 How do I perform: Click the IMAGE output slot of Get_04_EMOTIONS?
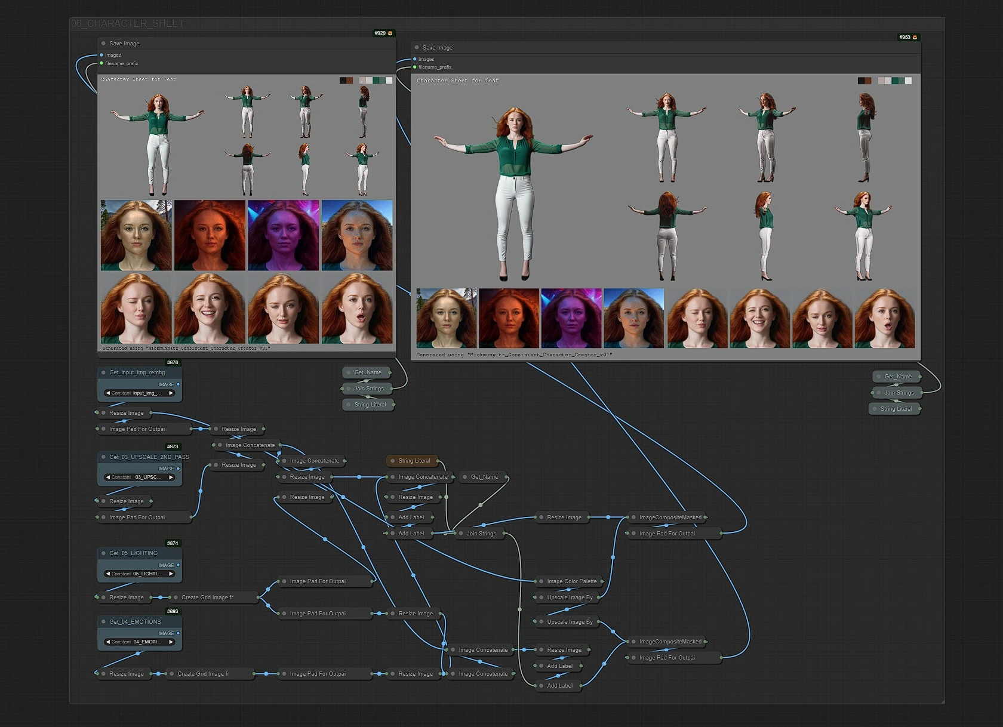coord(178,633)
